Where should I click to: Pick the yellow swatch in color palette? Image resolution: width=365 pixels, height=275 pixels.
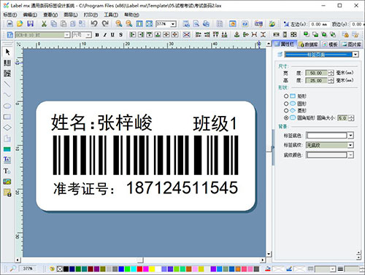point(152,269)
